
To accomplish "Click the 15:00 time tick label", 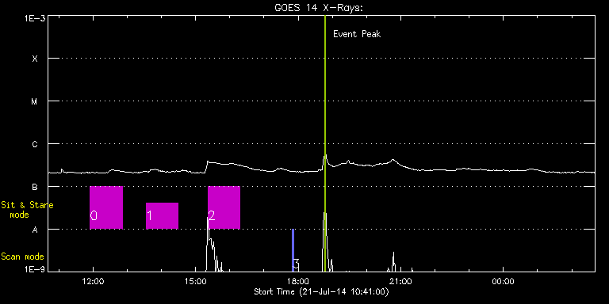I will click(x=195, y=282).
